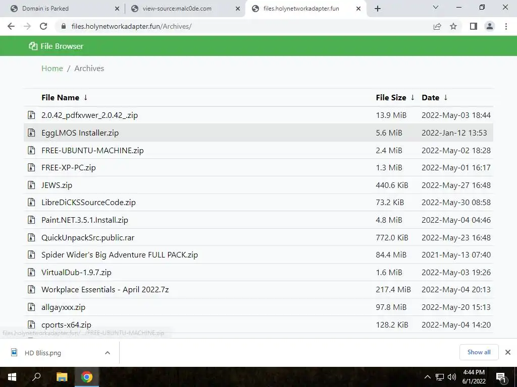
Task: Go back with the browser back arrow
Action: (11, 26)
